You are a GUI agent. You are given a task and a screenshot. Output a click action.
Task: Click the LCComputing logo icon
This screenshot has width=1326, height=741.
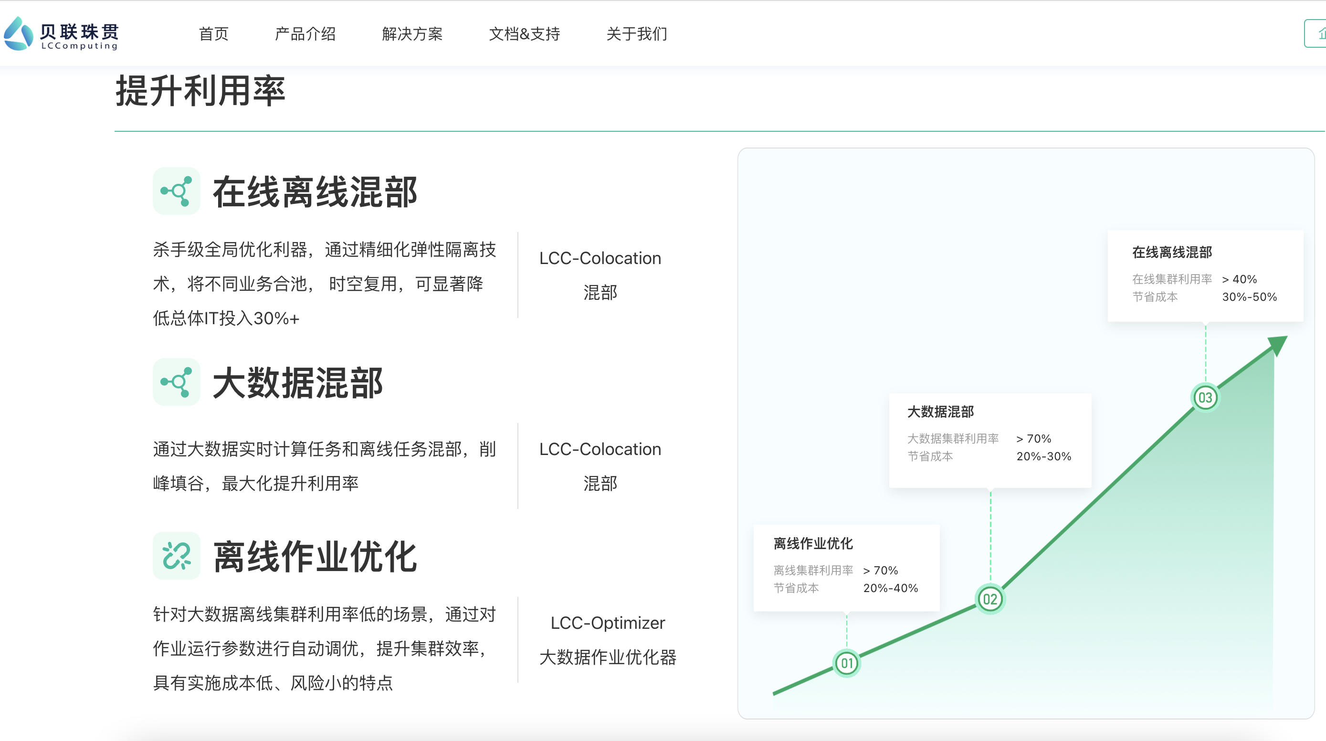point(19,34)
